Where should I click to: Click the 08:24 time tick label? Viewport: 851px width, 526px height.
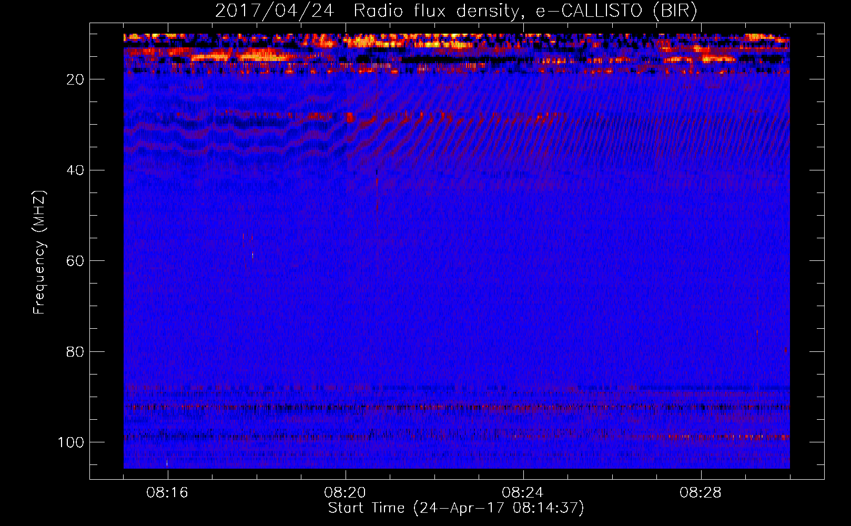[x=523, y=493]
